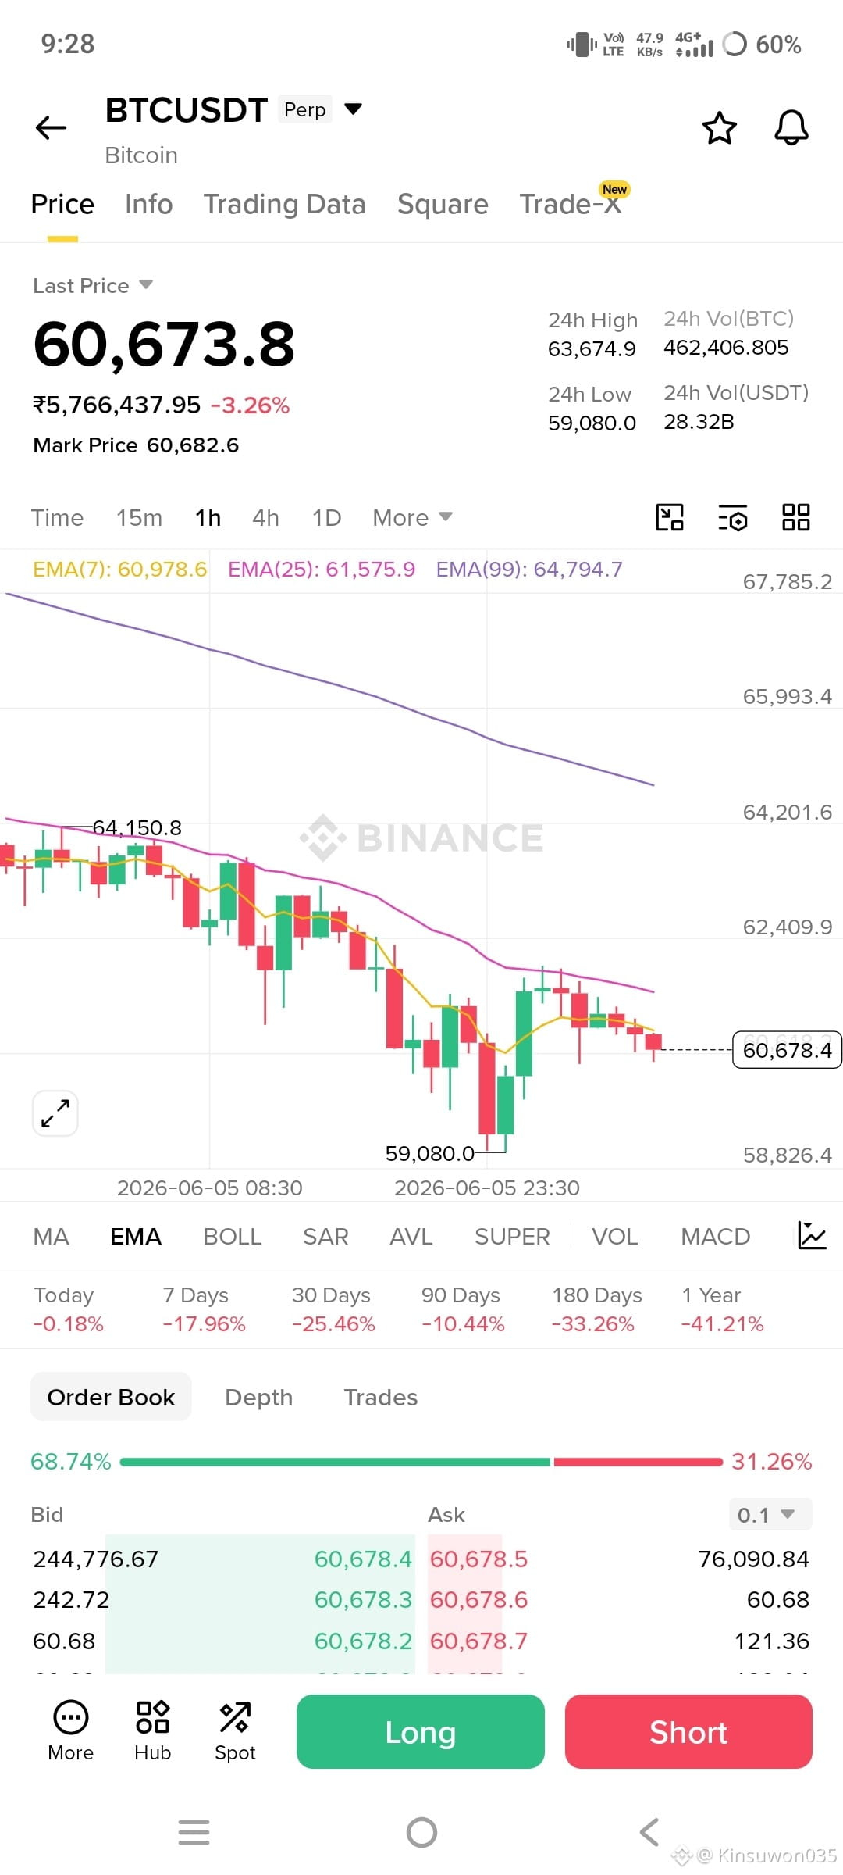Open the Hub icon

[x=152, y=1731]
